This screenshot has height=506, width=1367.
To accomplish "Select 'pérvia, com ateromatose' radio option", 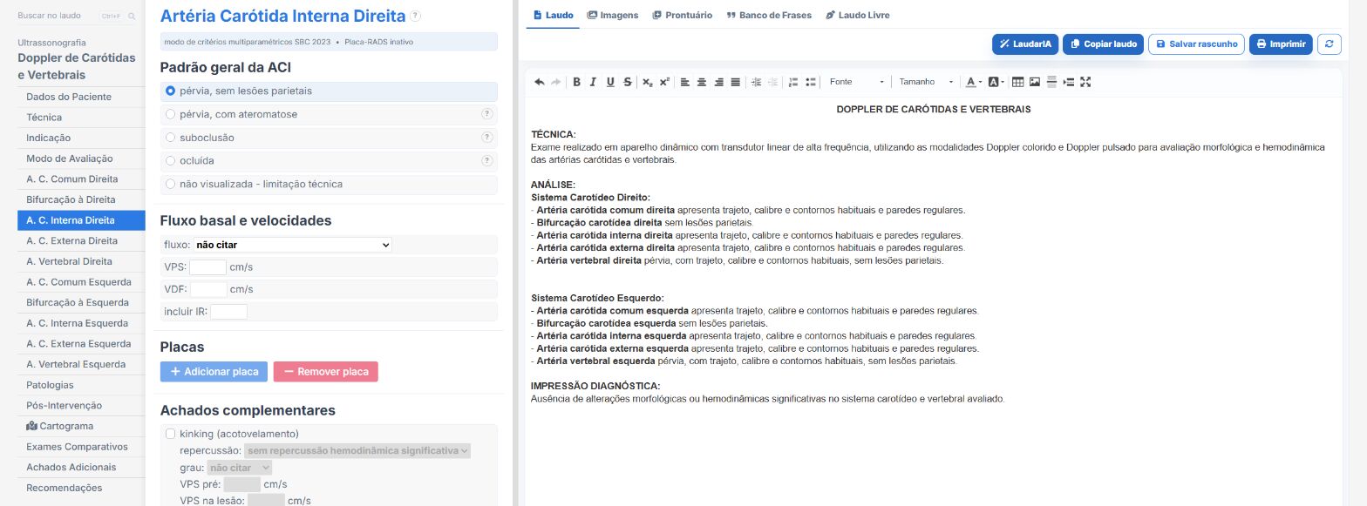I will pyautogui.click(x=171, y=114).
